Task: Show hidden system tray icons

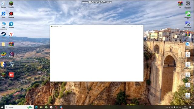Action: coord(167,107)
